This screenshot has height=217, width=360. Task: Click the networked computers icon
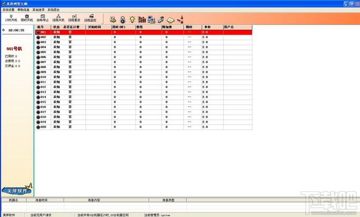[151, 20]
